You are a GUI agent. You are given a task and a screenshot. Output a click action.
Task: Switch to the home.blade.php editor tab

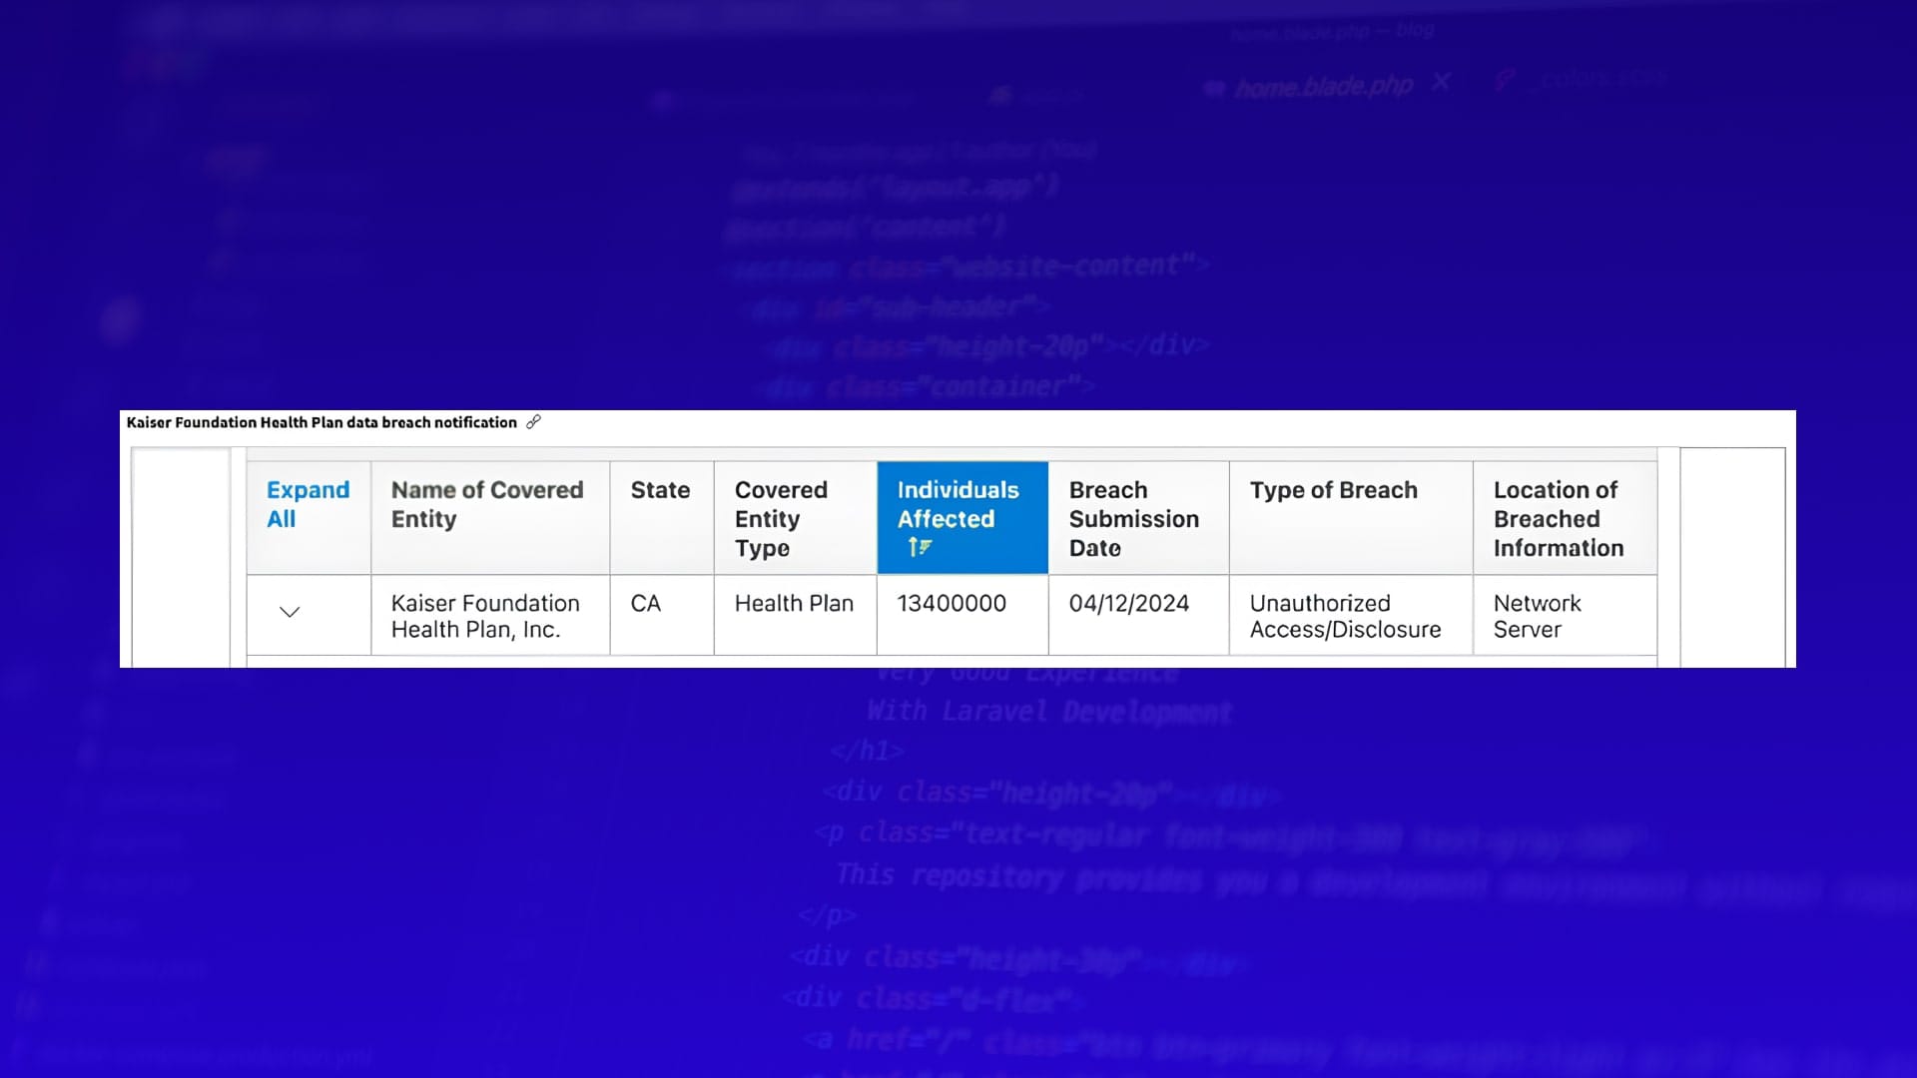click(1323, 87)
